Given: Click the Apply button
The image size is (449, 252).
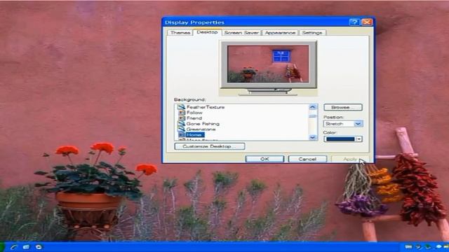Looking at the screenshot, I should [349, 159].
